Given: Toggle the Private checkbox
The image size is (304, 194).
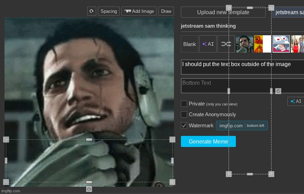Looking at the screenshot, I should [x=184, y=104].
